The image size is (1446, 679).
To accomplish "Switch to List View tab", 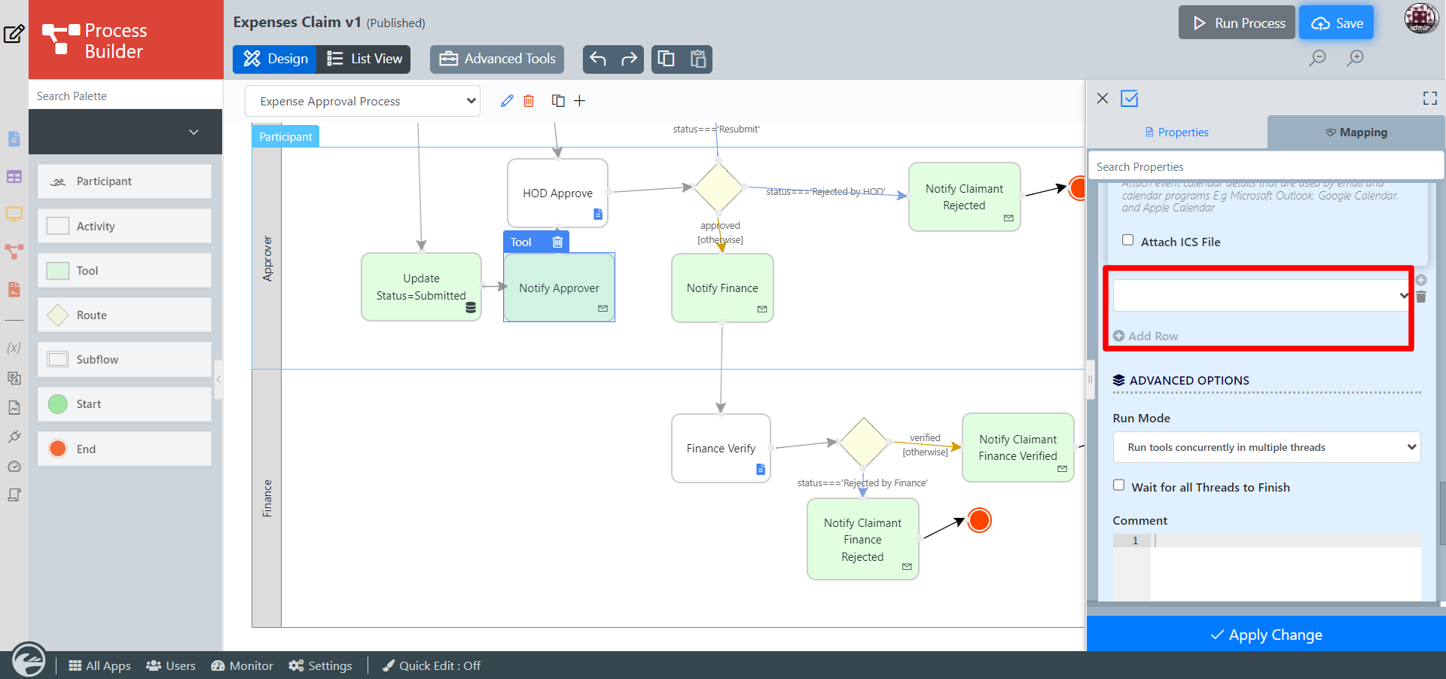I will (x=365, y=59).
